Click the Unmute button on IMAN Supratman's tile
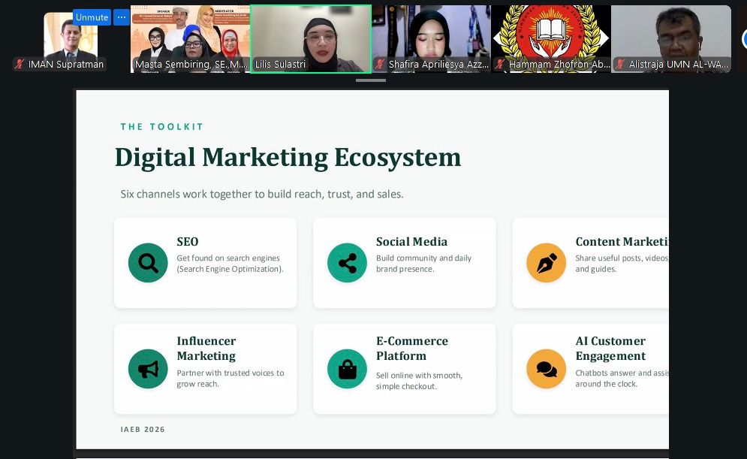Viewport: 747px width, 459px height. click(92, 17)
